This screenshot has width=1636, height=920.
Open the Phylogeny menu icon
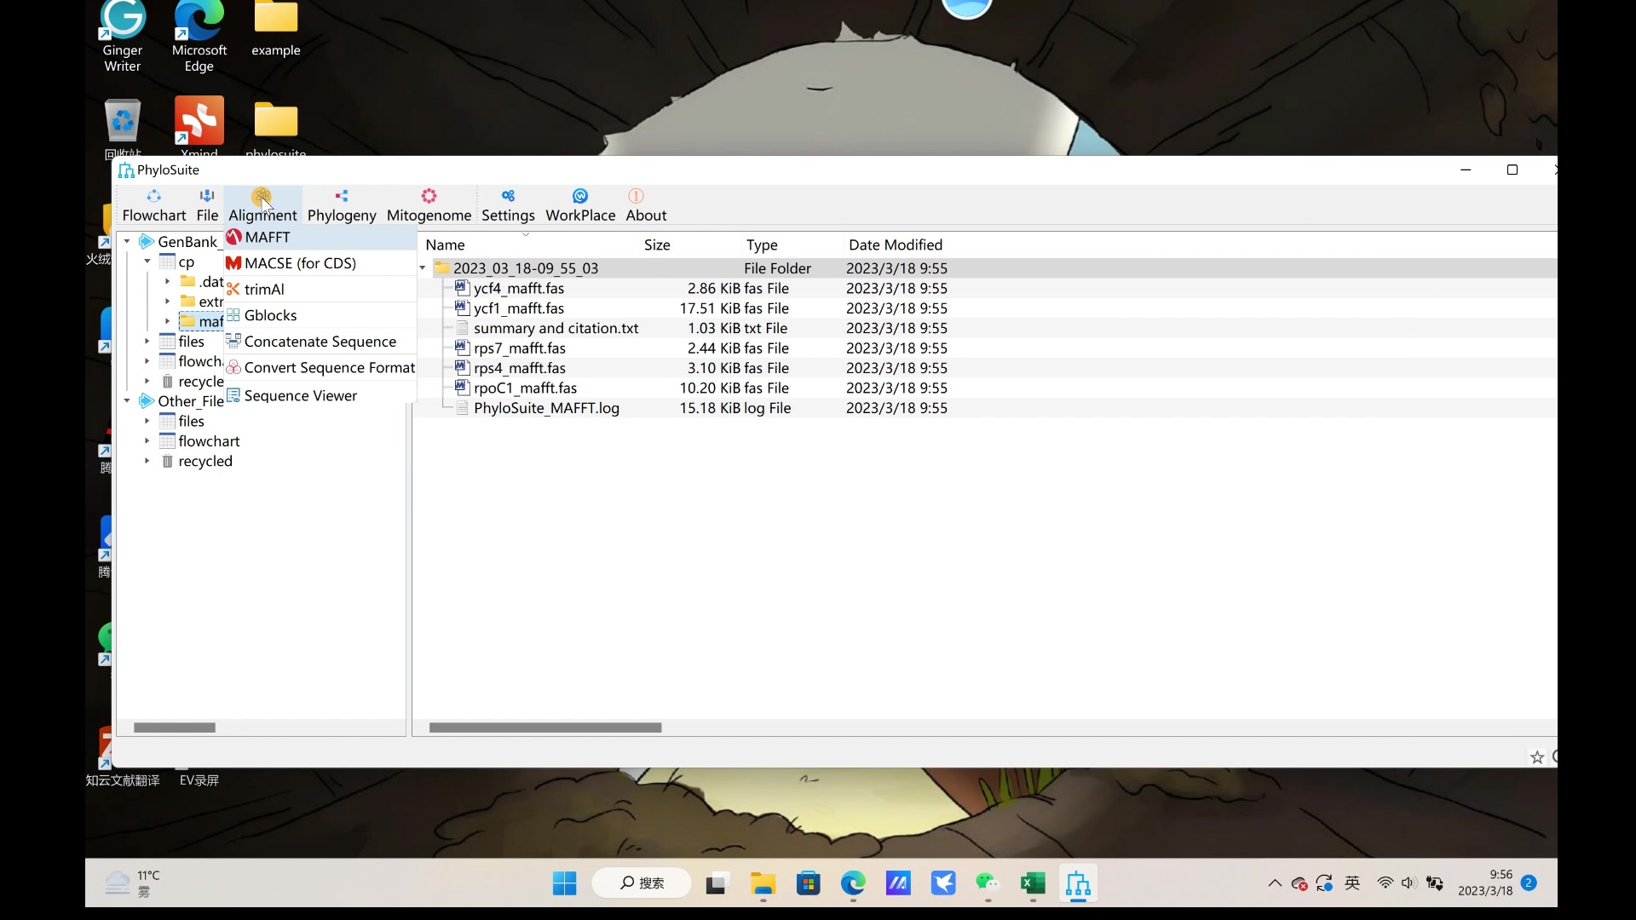(x=342, y=197)
